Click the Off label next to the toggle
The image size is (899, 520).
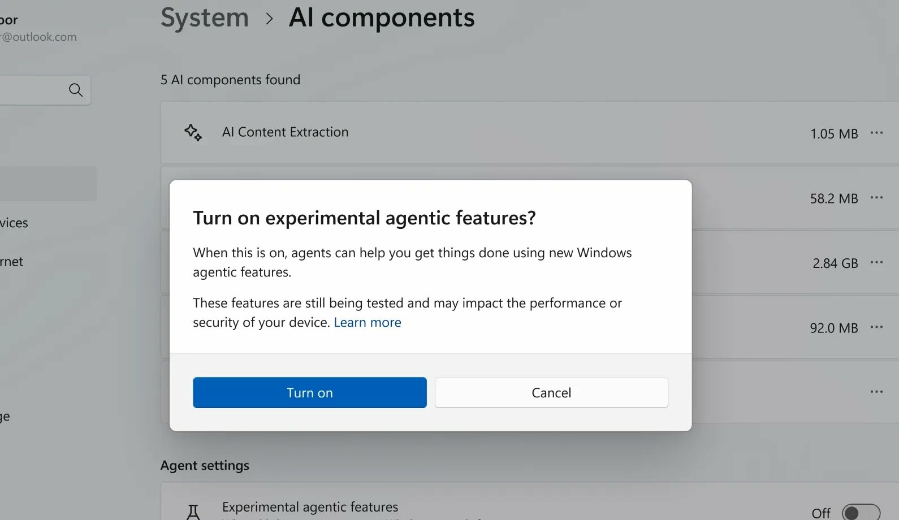pos(820,512)
